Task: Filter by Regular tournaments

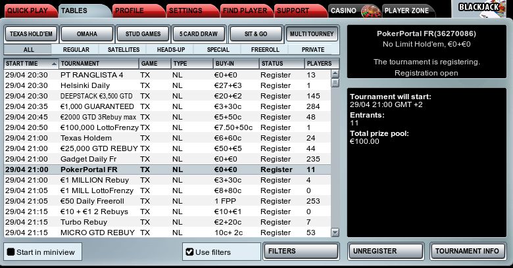Action: click(x=76, y=50)
